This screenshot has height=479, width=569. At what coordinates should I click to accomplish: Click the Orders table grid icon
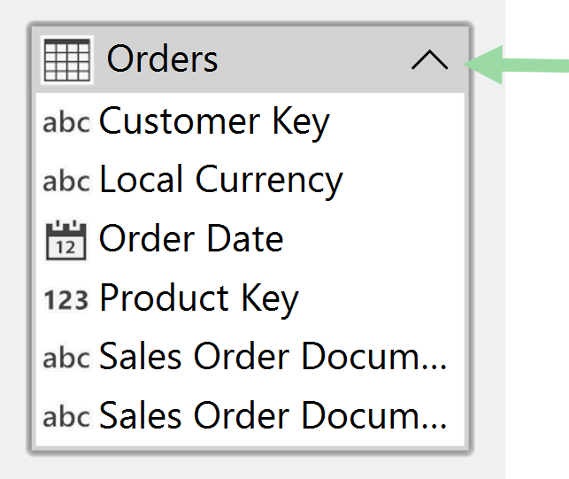[66, 60]
